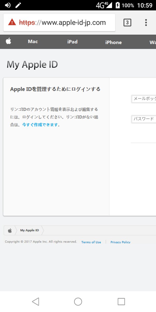Tap the Android recent apps square button
Viewport: 156px width, 312px height.
click(121, 301)
